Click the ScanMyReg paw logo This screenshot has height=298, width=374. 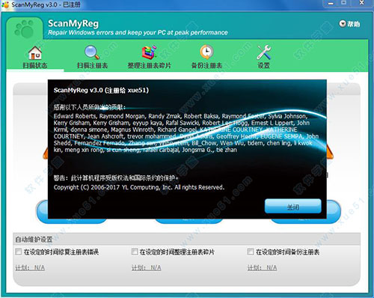click(24, 29)
